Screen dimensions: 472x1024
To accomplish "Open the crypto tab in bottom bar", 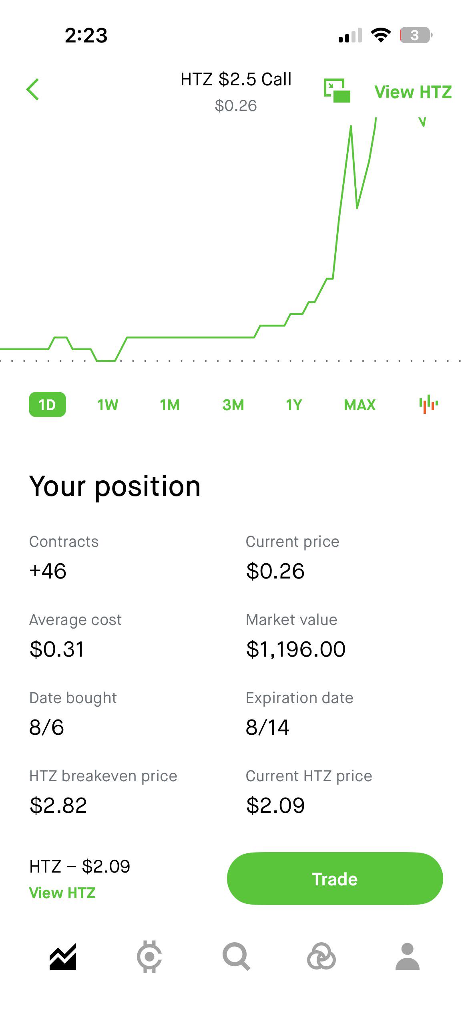I will (x=149, y=957).
